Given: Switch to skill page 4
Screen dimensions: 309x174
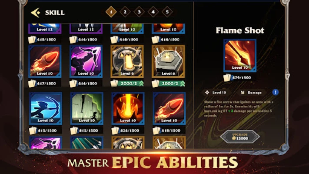Looking at the screenshot, I should pyautogui.click(x=153, y=12).
